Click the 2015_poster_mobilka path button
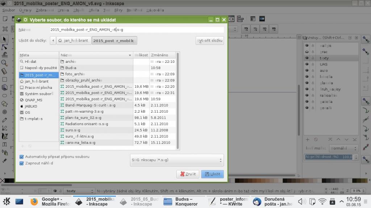The image size is (371, 208). click(x=114, y=40)
